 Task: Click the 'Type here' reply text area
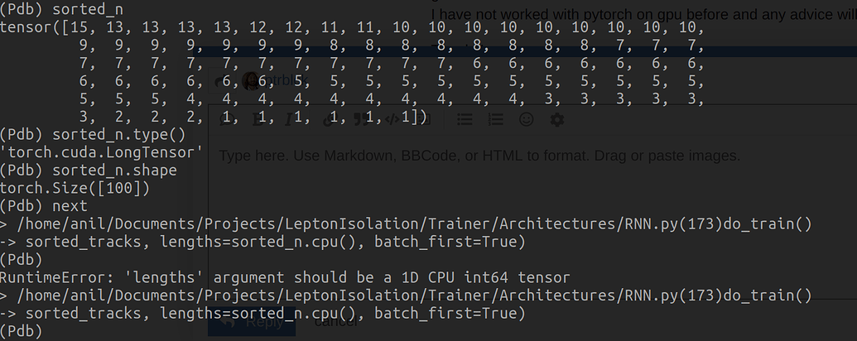[530, 207]
